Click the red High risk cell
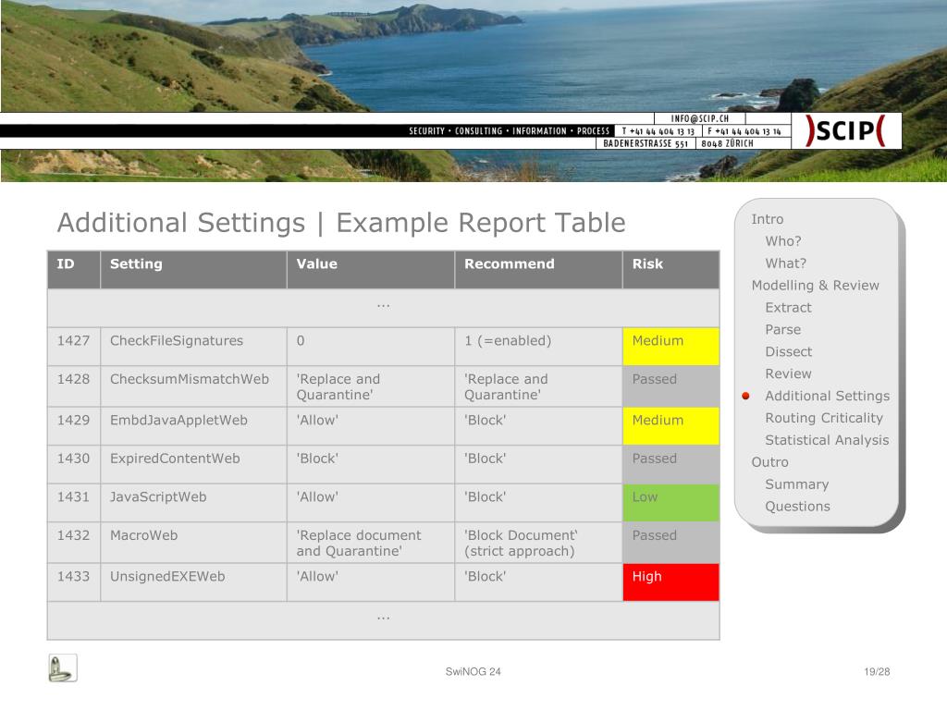The image size is (947, 710). tap(670, 582)
